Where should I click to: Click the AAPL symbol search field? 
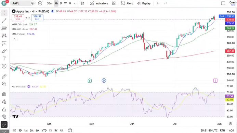point(23,3)
